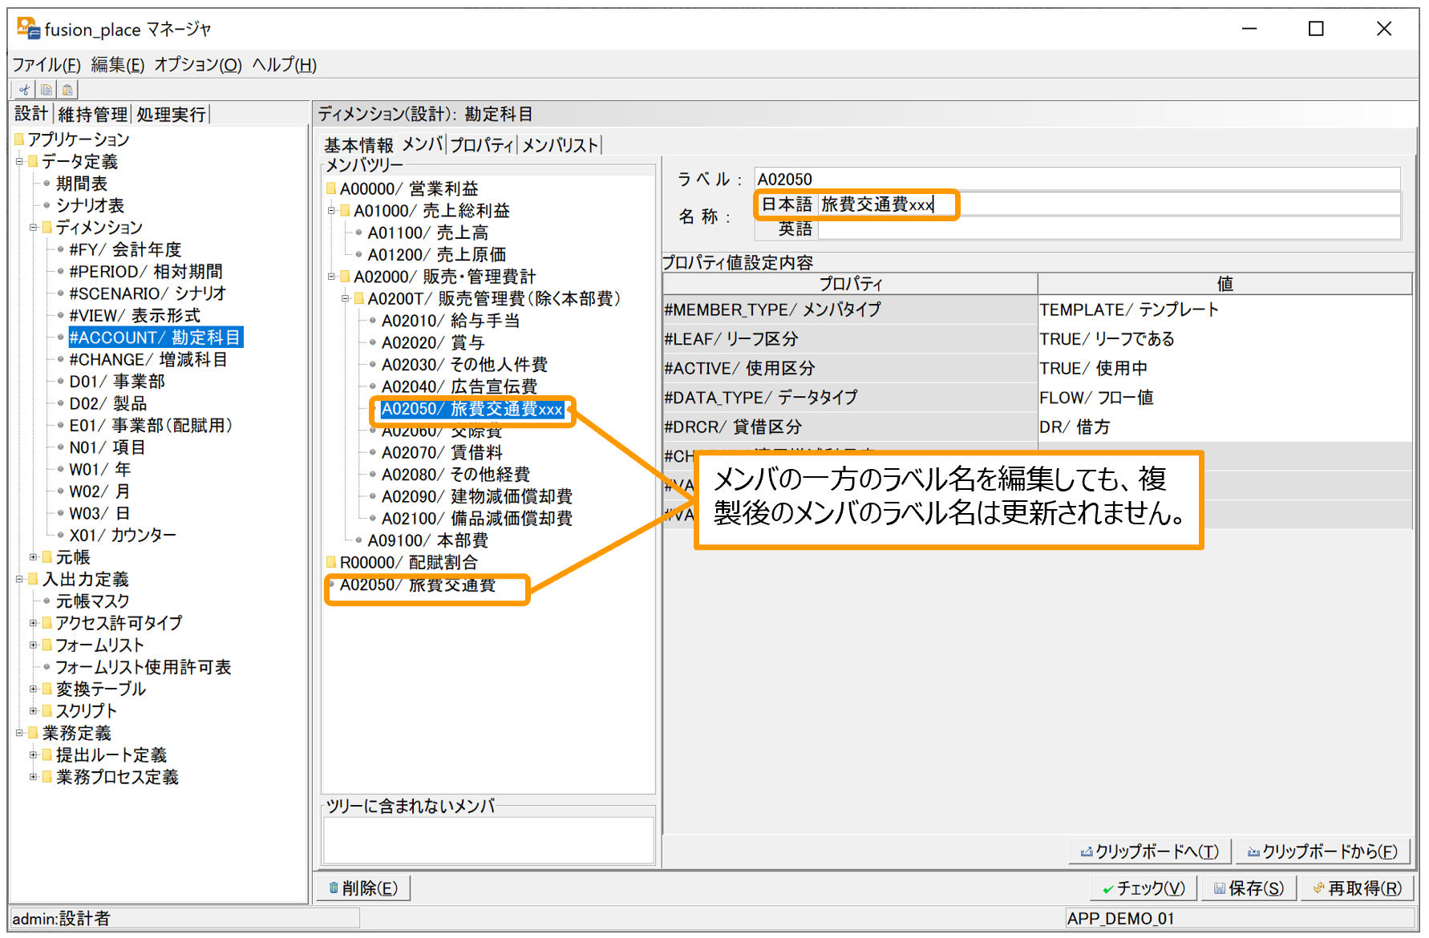Image resolution: width=1429 pixels, height=938 pixels.
Task: Switch to the プロパティ tab
Action: 482,145
